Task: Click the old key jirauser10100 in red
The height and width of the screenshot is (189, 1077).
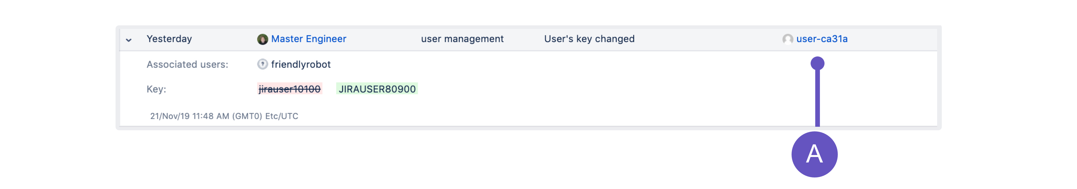Action: 289,89
